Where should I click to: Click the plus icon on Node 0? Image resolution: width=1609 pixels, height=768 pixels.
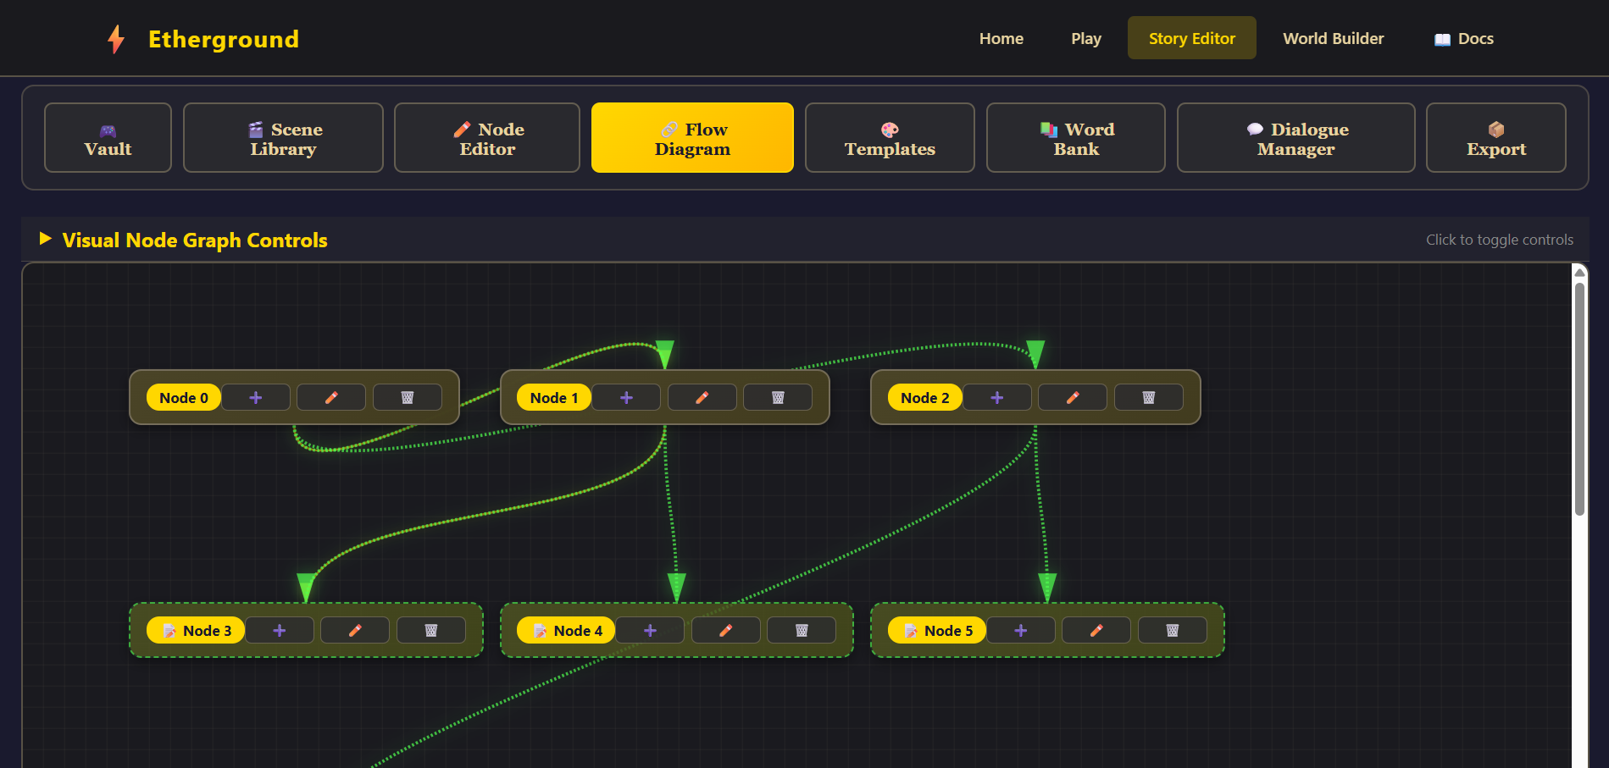coord(256,398)
